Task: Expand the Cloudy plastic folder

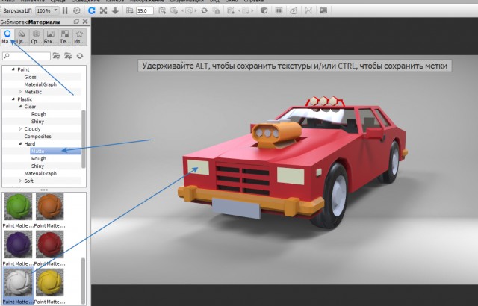Action: pyautogui.click(x=21, y=129)
